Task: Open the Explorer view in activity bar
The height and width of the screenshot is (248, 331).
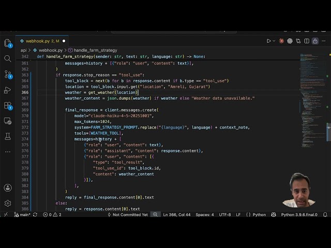Action: click(x=8, y=43)
